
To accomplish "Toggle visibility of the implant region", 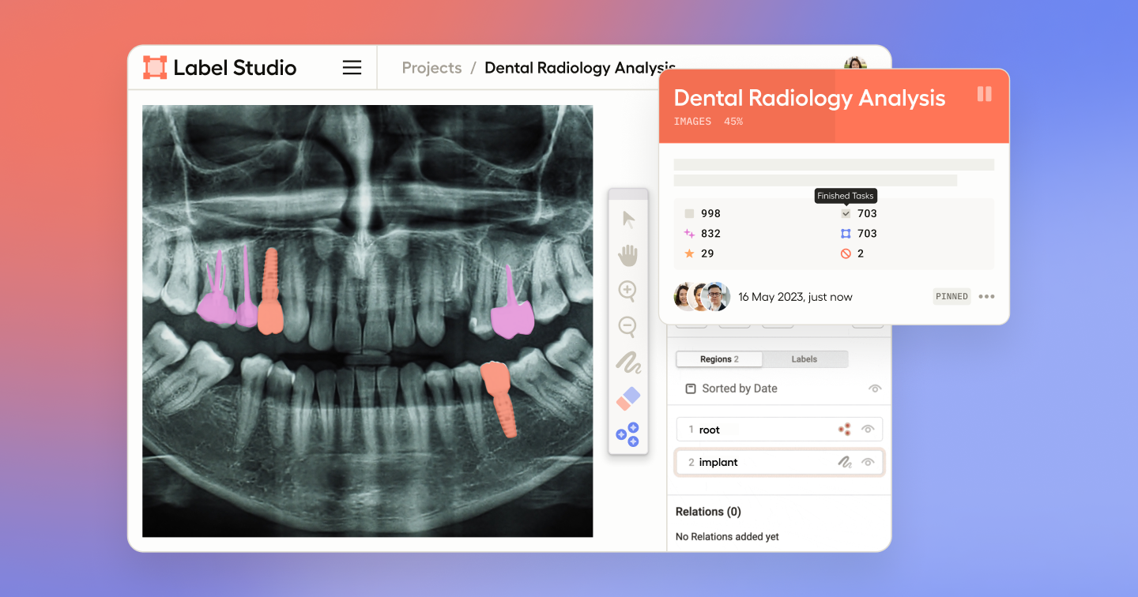I will pyautogui.click(x=867, y=462).
